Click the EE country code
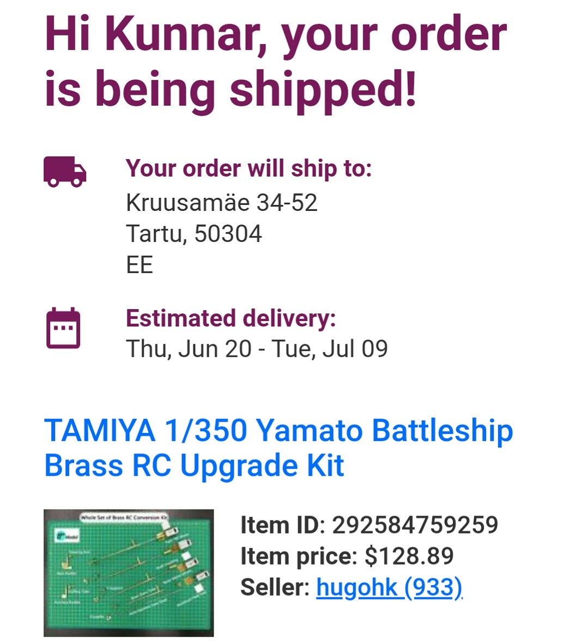 140,265
